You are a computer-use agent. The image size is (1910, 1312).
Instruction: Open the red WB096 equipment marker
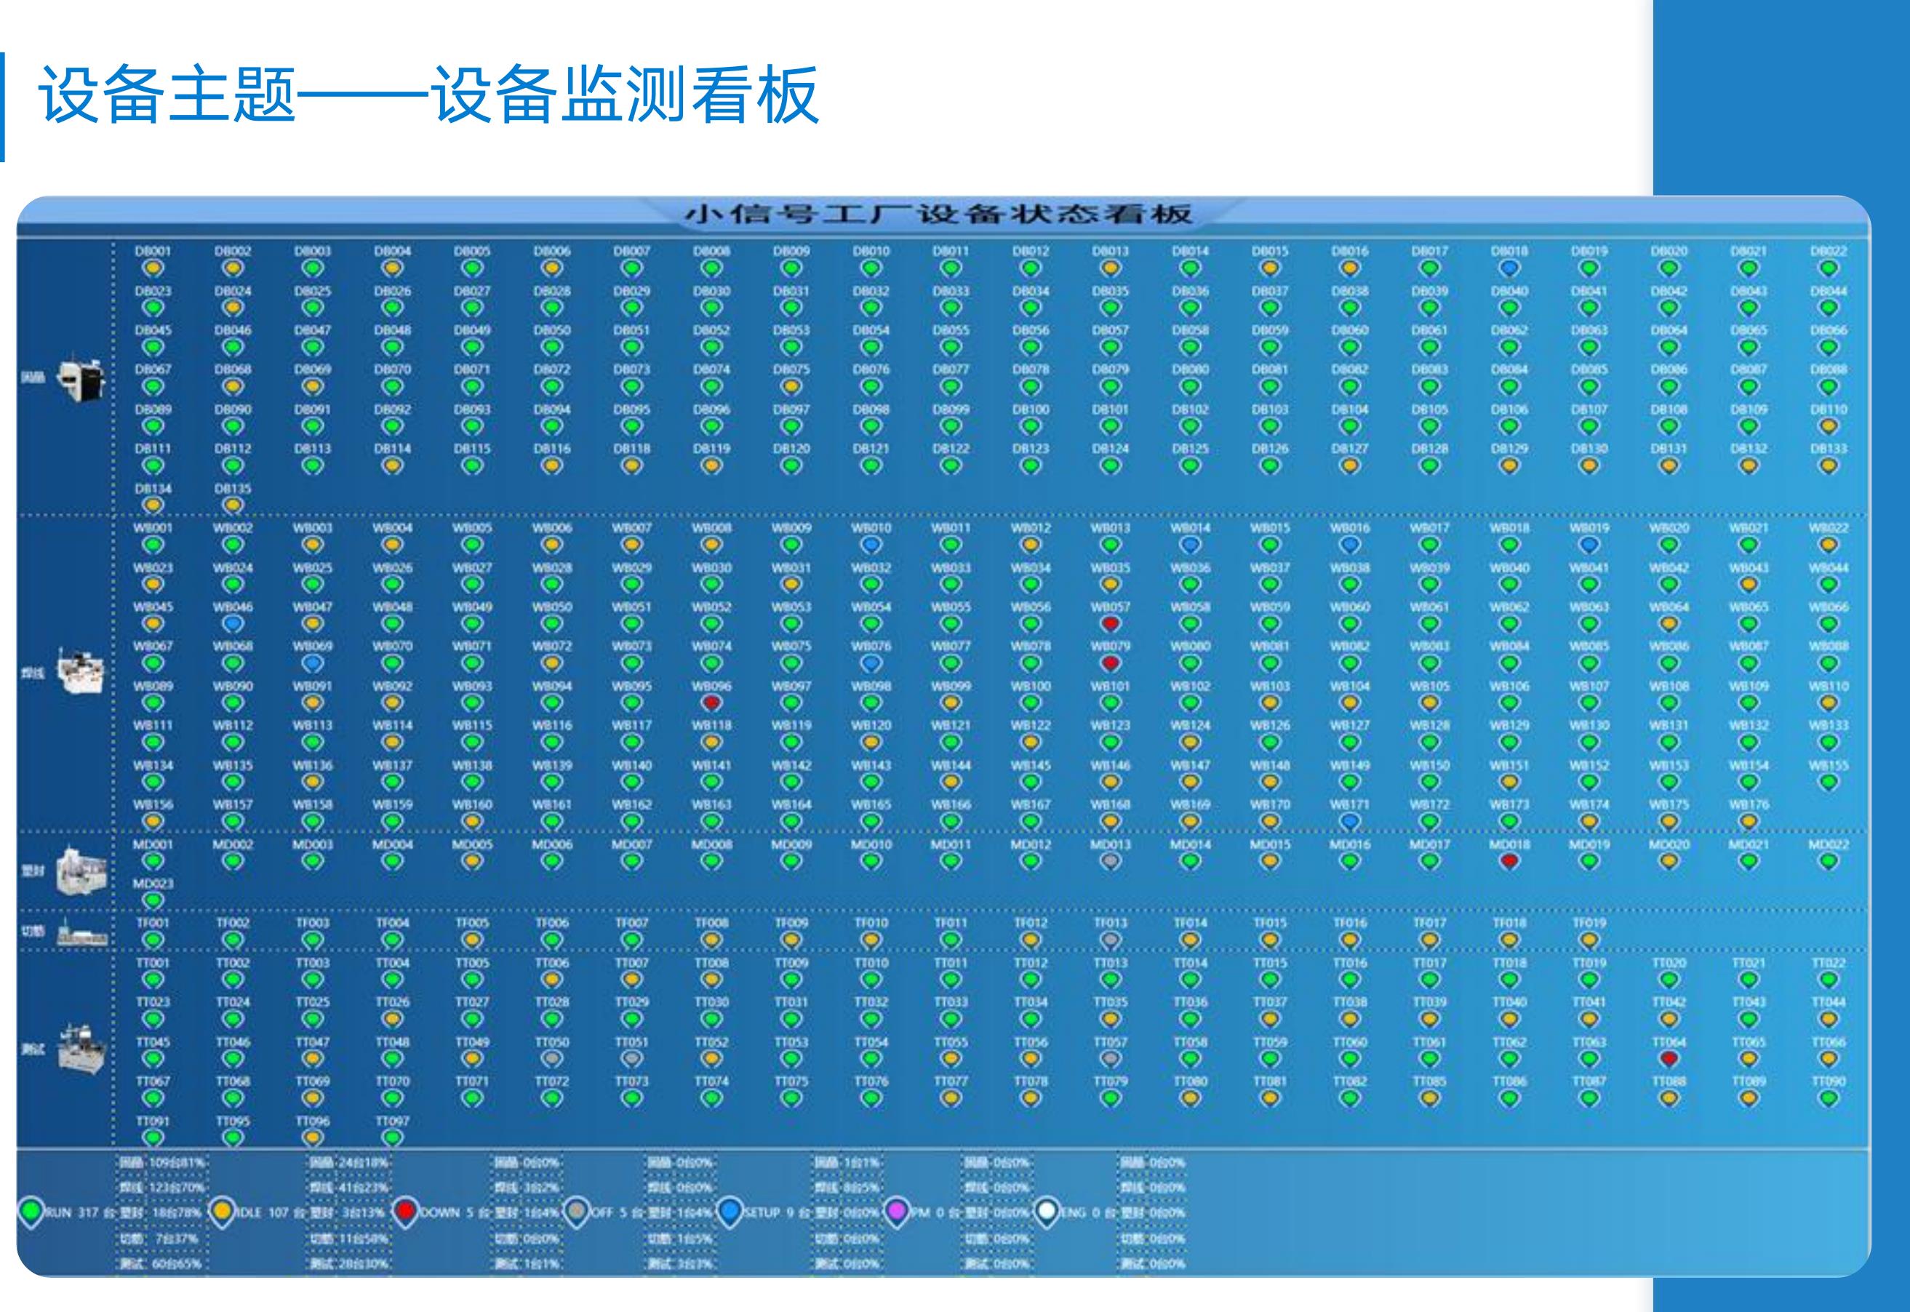(x=711, y=703)
